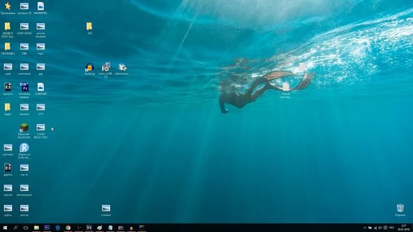Select the snowflake-like white shortcut beside Audacity
Image resolution: width=413 pixels, height=232 pixels.
122,67
